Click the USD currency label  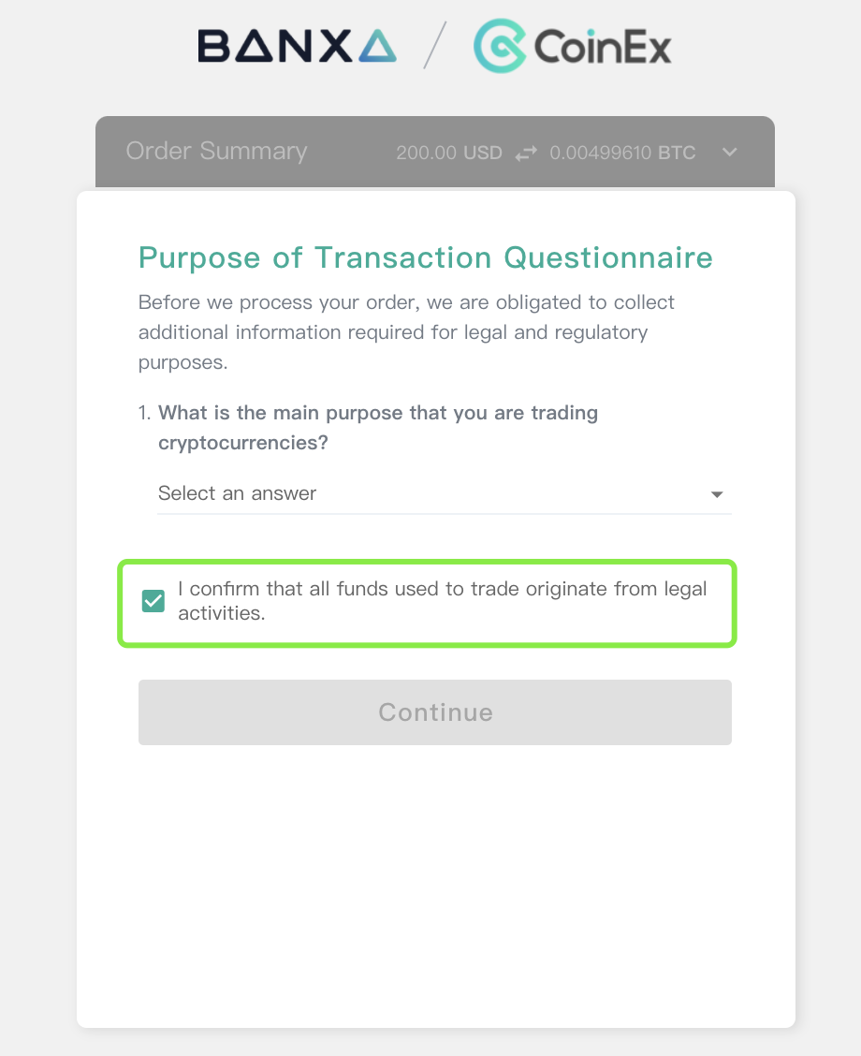483,153
